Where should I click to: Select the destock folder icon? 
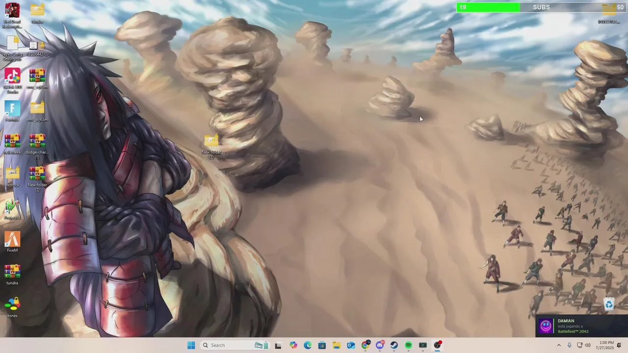tap(12, 176)
